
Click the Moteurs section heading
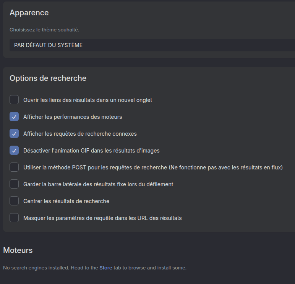(18, 250)
